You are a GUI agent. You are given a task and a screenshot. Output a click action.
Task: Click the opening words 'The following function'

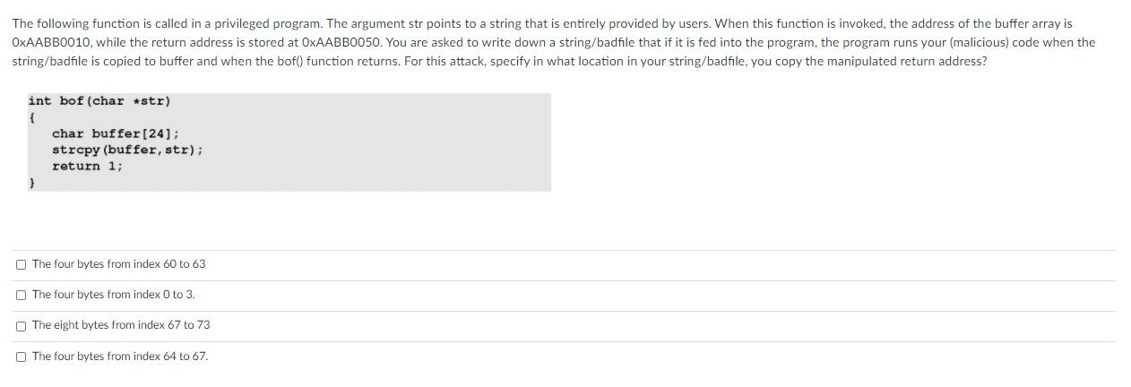click(x=63, y=23)
